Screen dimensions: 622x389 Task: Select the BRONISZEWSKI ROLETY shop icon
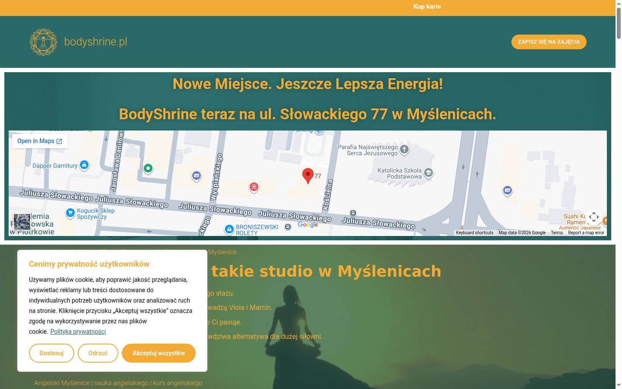(x=229, y=230)
